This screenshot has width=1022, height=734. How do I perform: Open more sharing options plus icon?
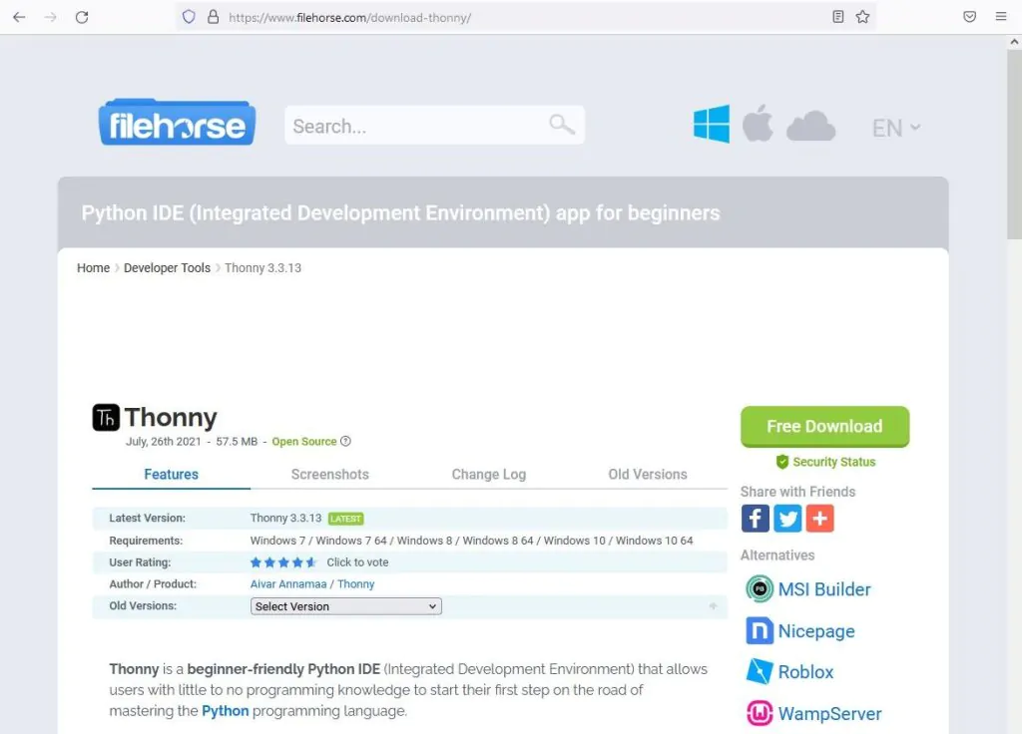click(x=820, y=519)
